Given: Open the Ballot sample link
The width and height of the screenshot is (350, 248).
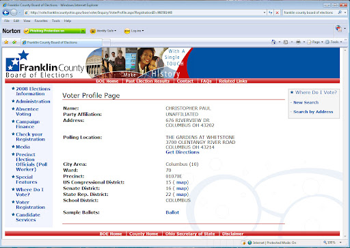Looking at the screenshot, I should point(172,212).
